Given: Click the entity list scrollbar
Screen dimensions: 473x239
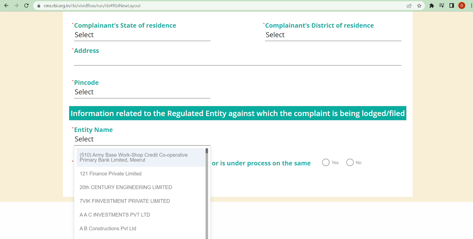Looking at the screenshot, I should pyautogui.click(x=207, y=192).
